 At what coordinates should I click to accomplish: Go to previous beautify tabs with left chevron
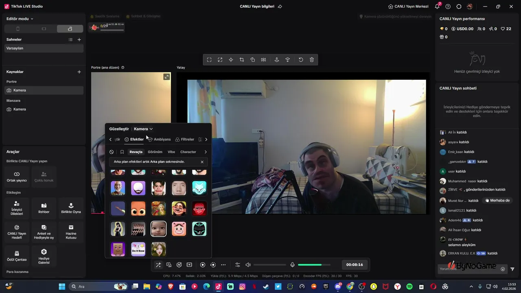click(110, 140)
